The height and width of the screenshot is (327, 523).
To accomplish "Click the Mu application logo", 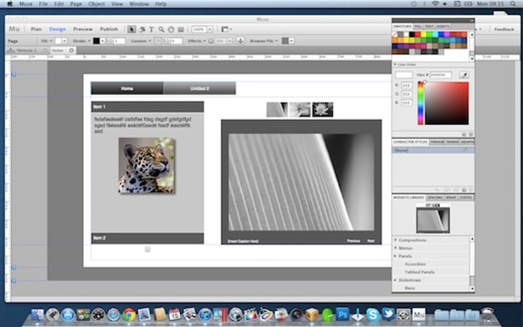I will 14,29.
